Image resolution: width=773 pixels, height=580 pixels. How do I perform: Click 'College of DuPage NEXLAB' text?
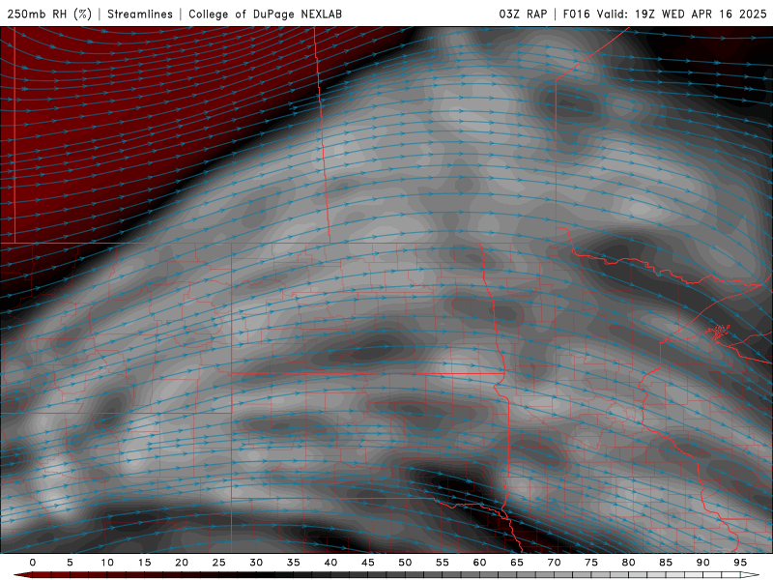click(x=265, y=14)
